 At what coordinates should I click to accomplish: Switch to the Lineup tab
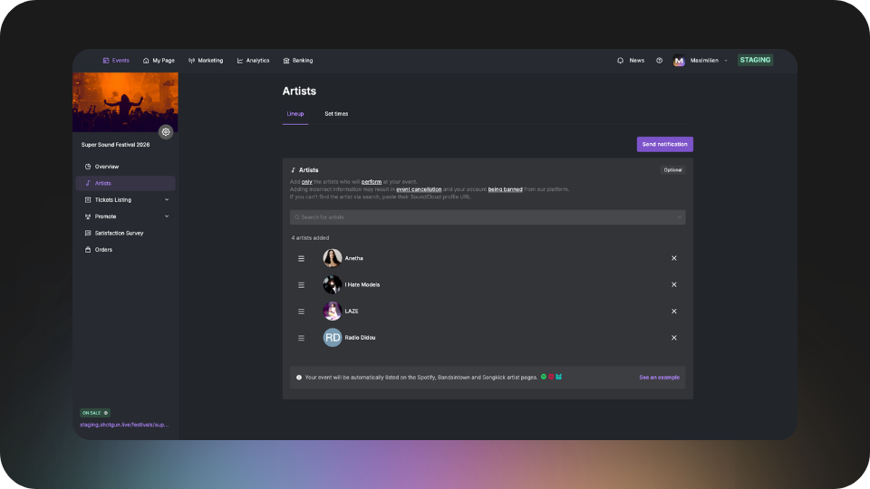pyautogui.click(x=295, y=114)
